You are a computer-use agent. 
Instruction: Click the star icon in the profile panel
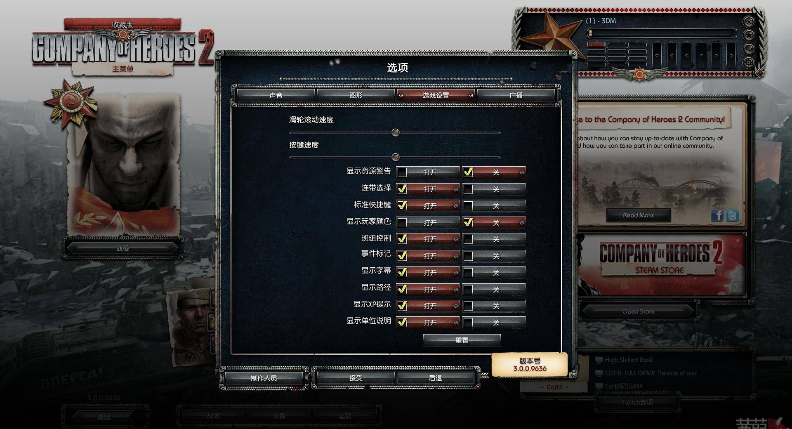point(749,35)
